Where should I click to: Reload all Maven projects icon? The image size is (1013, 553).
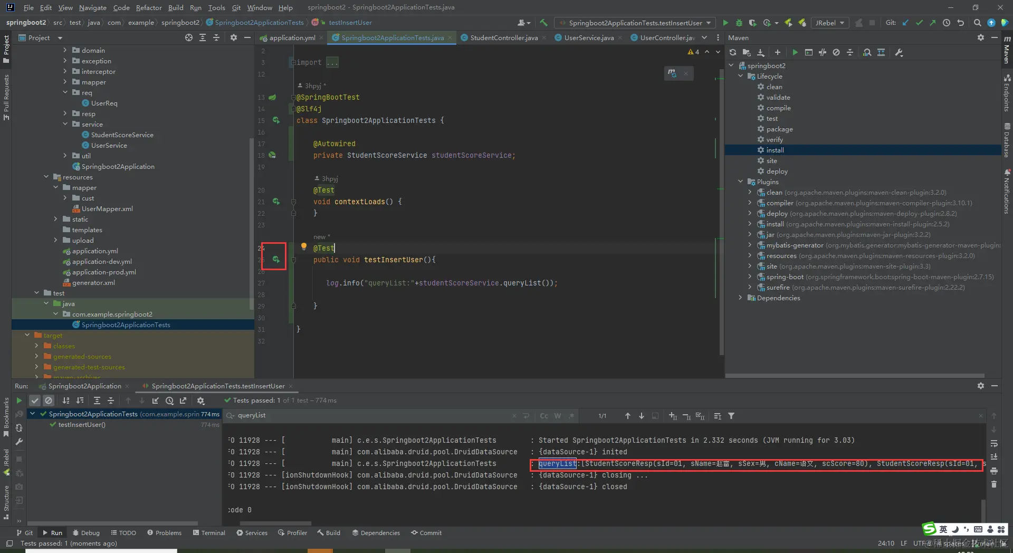733,52
